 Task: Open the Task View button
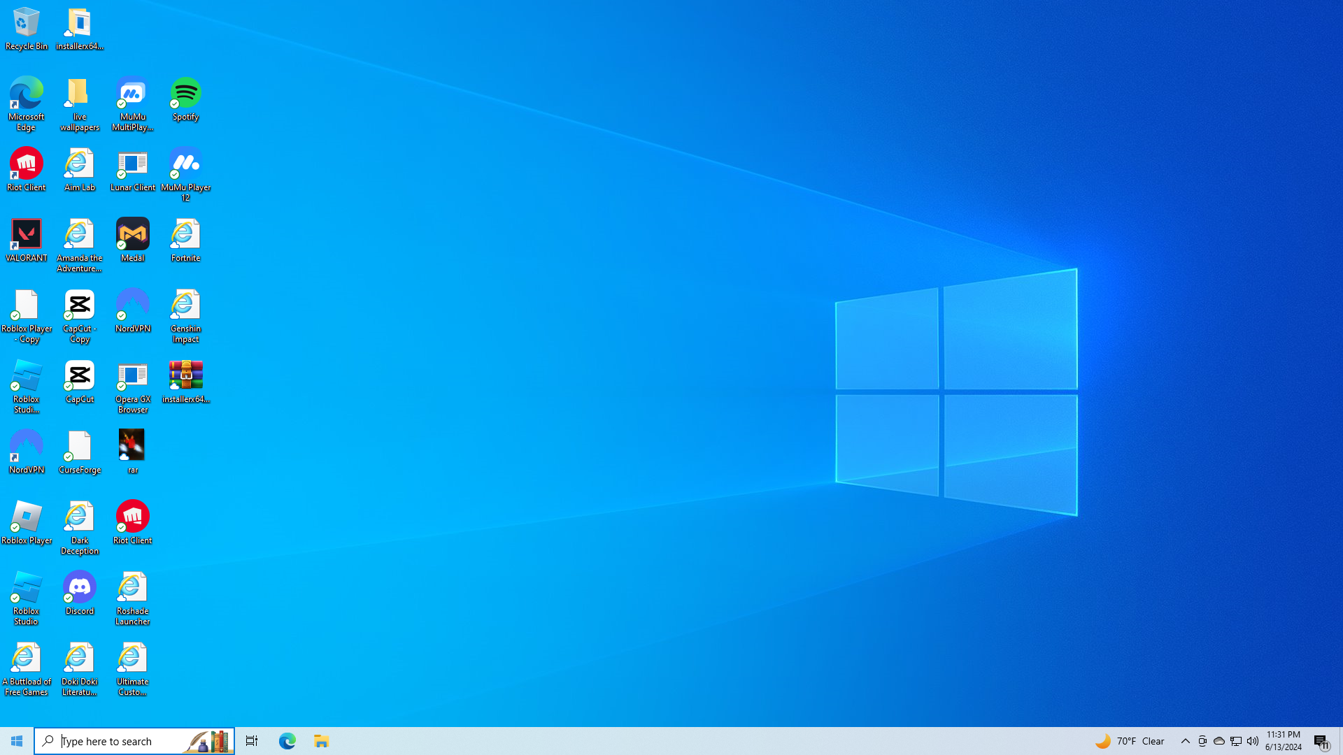252,741
